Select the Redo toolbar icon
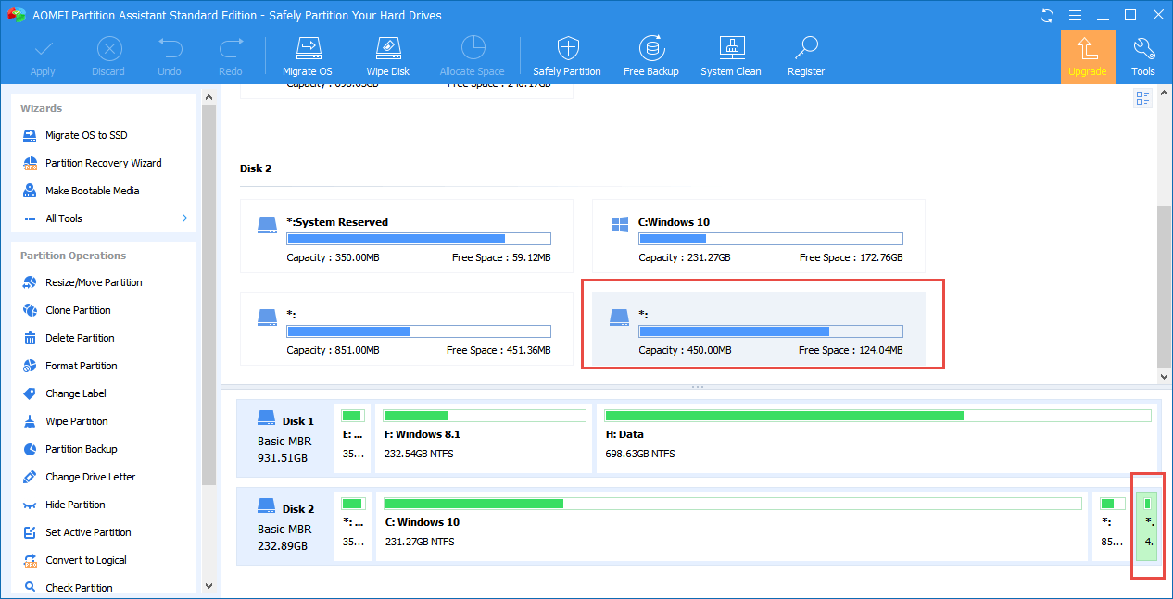The image size is (1173, 599). (230, 56)
